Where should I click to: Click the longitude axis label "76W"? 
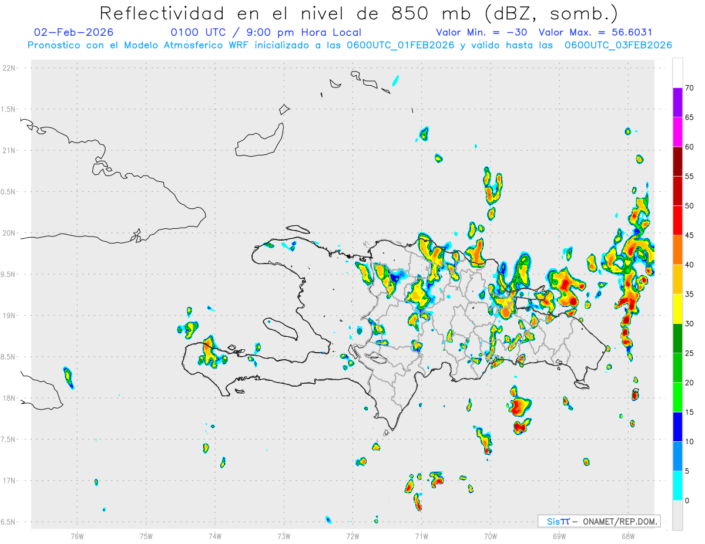point(77,535)
